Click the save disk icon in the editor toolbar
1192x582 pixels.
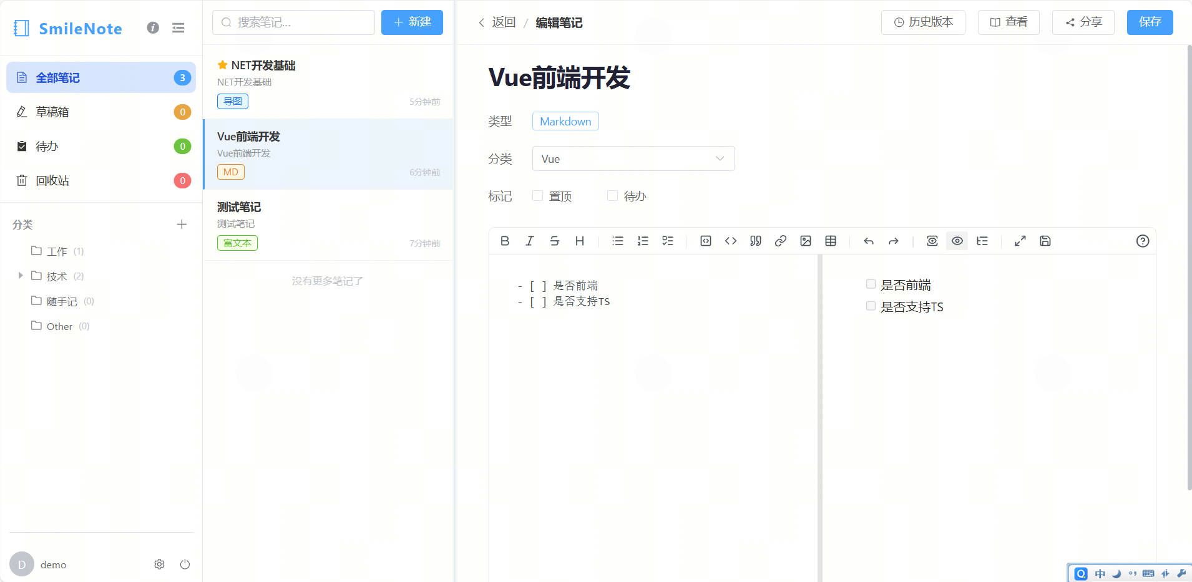(1045, 241)
